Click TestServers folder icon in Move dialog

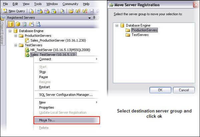click(128, 34)
